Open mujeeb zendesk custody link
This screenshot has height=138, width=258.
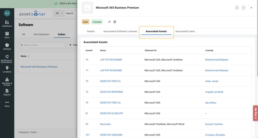coord(214,92)
